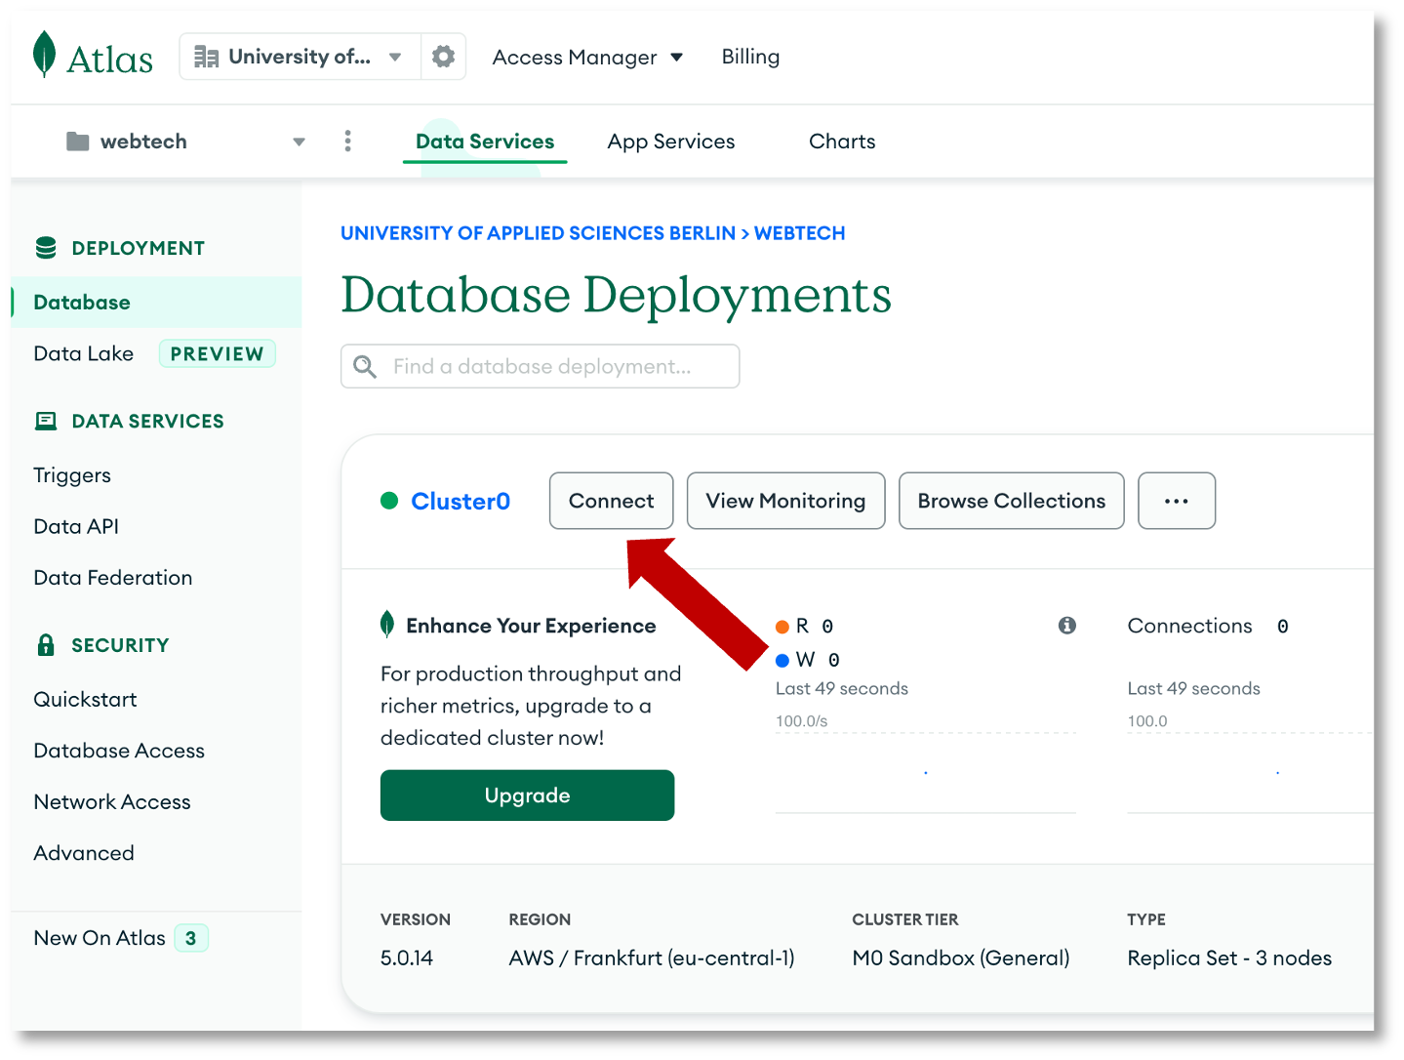This screenshot has height=1060, width=1404.
Task: Click the Connect button for Cluster0
Action: [612, 501]
